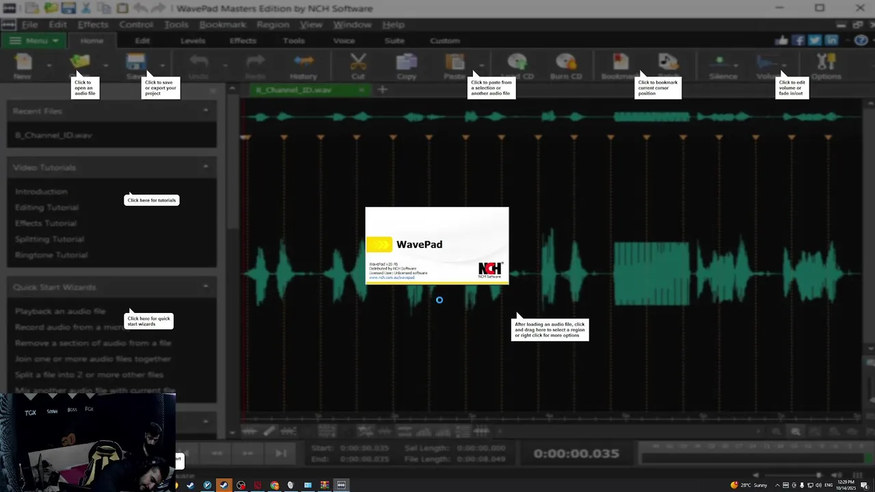Collapse the Quick Start Wizards panel
This screenshot has height=492, width=875.
tap(206, 286)
